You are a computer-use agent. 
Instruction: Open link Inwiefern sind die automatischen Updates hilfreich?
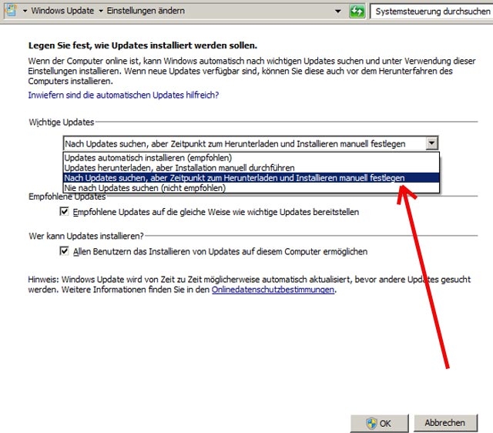click(x=123, y=95)
